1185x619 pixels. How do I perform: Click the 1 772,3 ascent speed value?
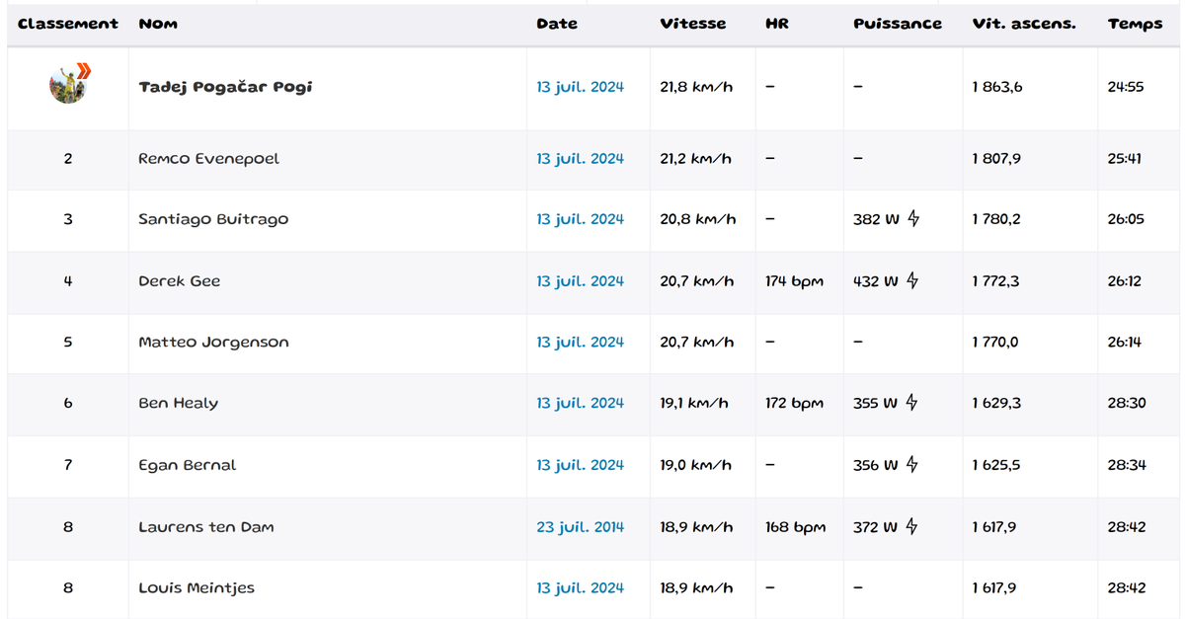[996, 281]
